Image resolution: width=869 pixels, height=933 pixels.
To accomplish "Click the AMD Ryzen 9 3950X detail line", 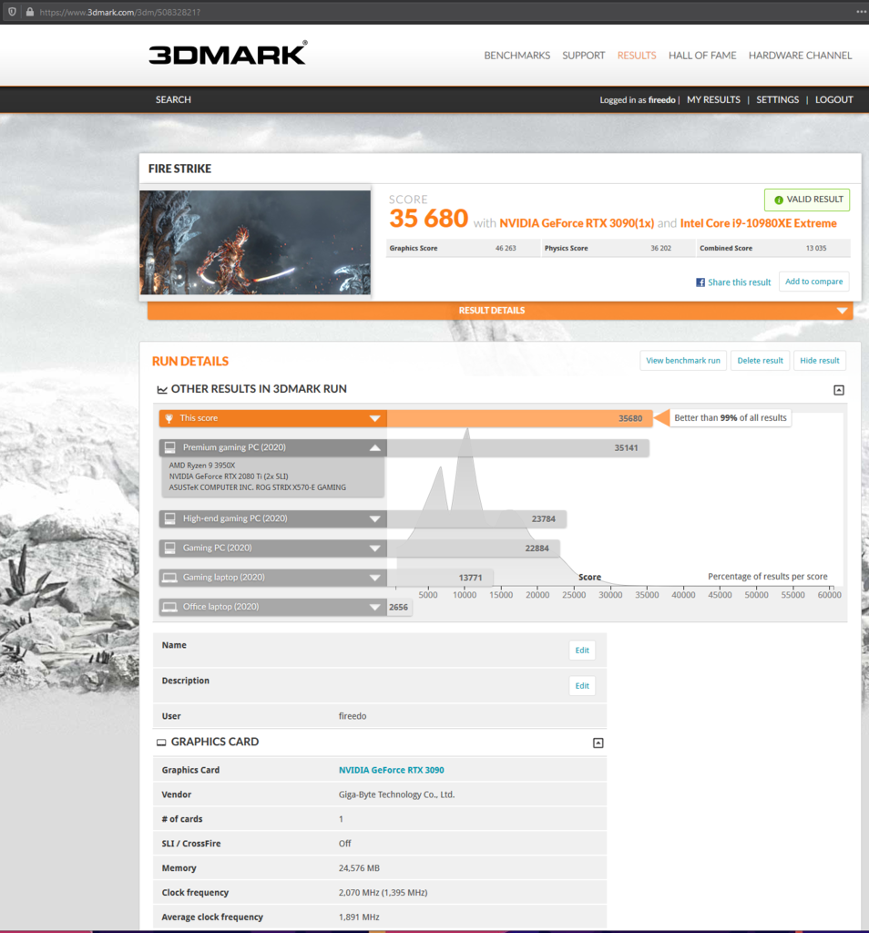I will (202, 466).
